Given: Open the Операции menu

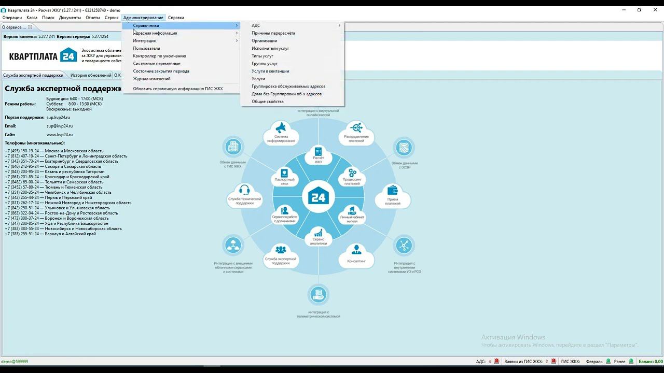Looking at the screenshot, I should click(x=12, y=18).
